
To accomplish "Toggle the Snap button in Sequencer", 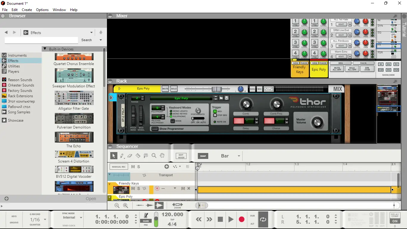I will click(203, 156).
